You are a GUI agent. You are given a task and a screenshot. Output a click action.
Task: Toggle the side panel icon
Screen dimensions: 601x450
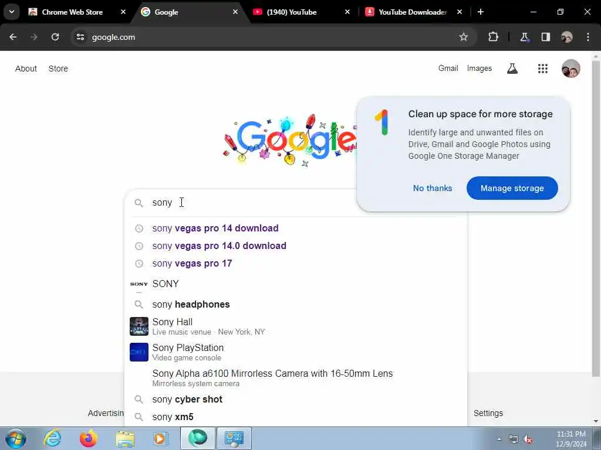(x=546, y=37)
